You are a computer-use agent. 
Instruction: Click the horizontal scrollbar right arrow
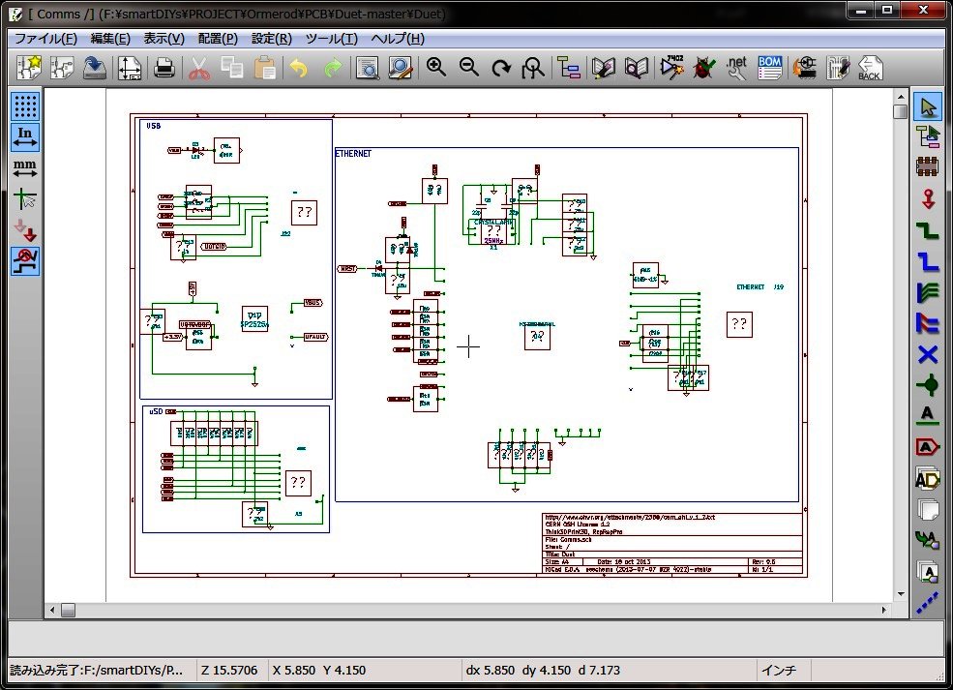coord(884,610)
